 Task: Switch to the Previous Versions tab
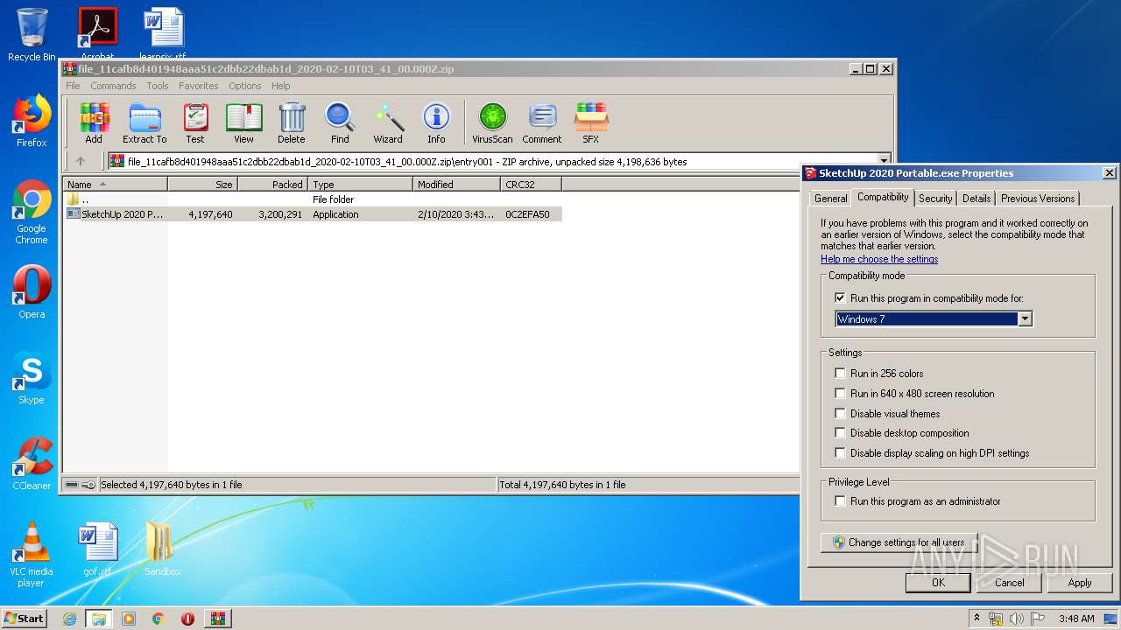[x=1038, y=199]
